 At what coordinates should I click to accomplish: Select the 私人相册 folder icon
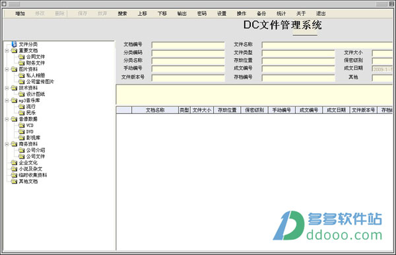click(x=22, y=75)
